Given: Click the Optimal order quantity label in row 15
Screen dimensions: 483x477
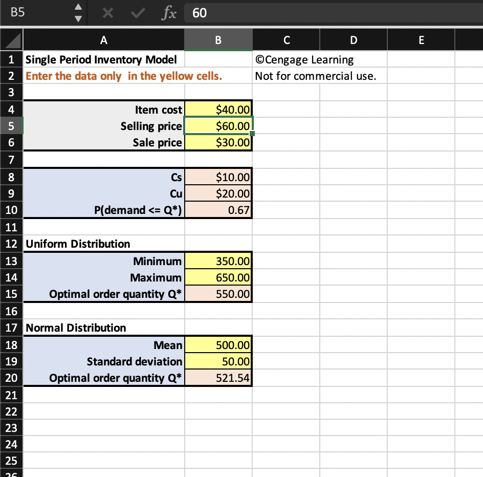Looking at the screenshot, I should click(x=104, y=294).
